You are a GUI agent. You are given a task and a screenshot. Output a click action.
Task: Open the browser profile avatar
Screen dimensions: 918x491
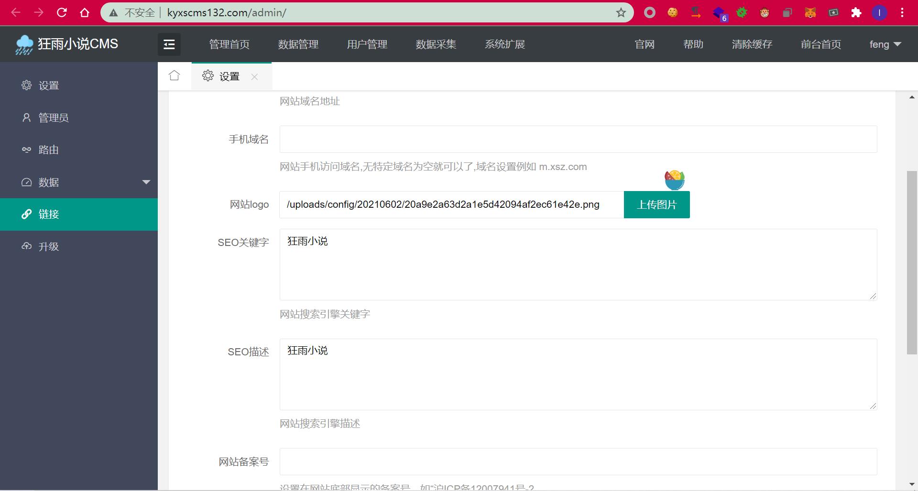pyautogui.click(x=879, y=13)
